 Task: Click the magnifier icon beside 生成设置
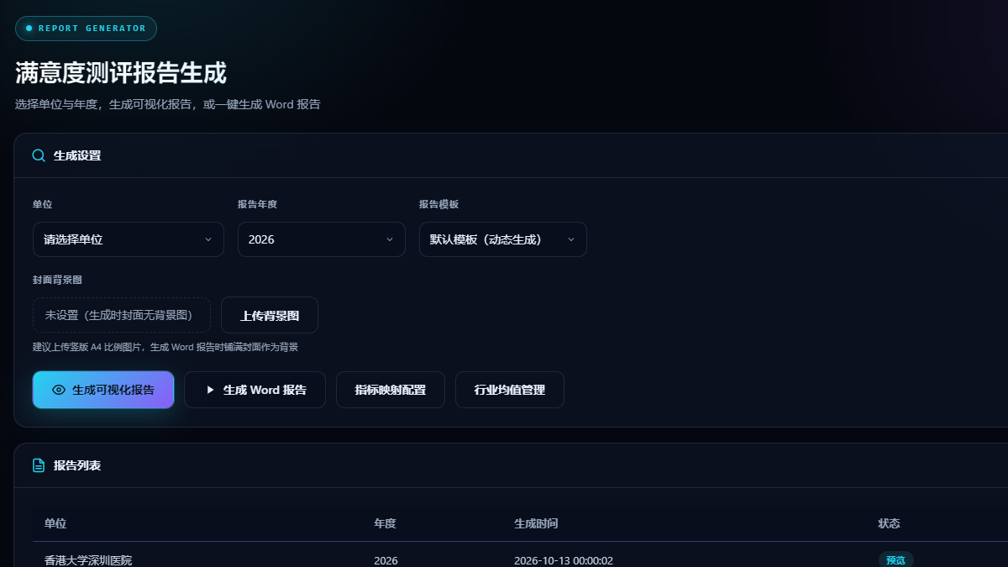coord(39,155)
